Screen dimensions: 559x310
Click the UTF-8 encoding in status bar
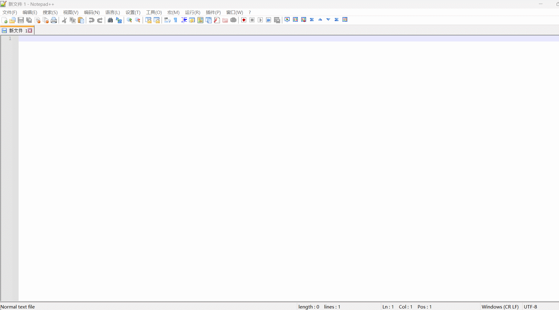coord(530,307)
